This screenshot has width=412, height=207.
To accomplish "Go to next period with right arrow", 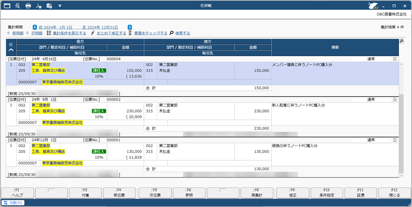I will 130,27.
